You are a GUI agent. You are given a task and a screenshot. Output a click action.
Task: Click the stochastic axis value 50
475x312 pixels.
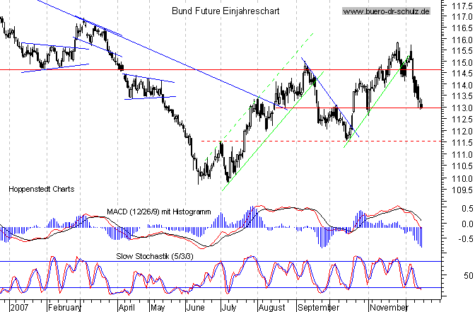(468, 276)
